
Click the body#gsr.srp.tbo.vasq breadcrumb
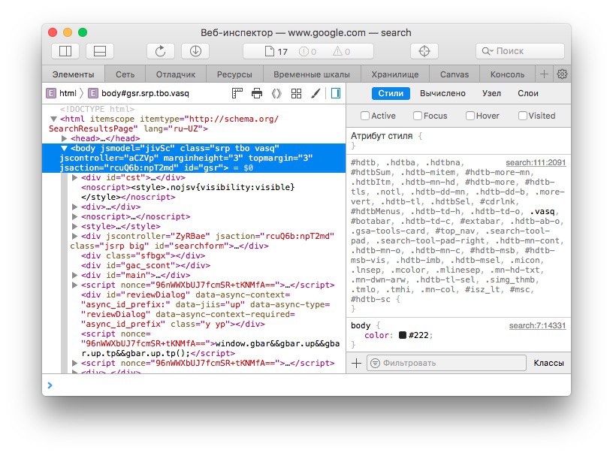tap(139, 93)
